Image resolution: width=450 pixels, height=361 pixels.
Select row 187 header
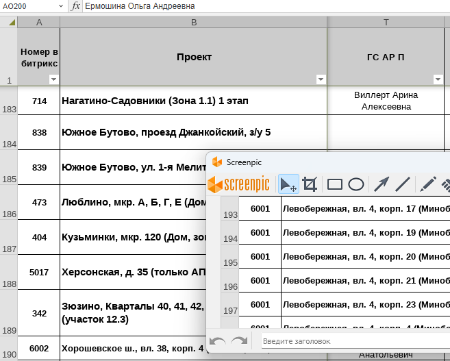pos(9,237)
